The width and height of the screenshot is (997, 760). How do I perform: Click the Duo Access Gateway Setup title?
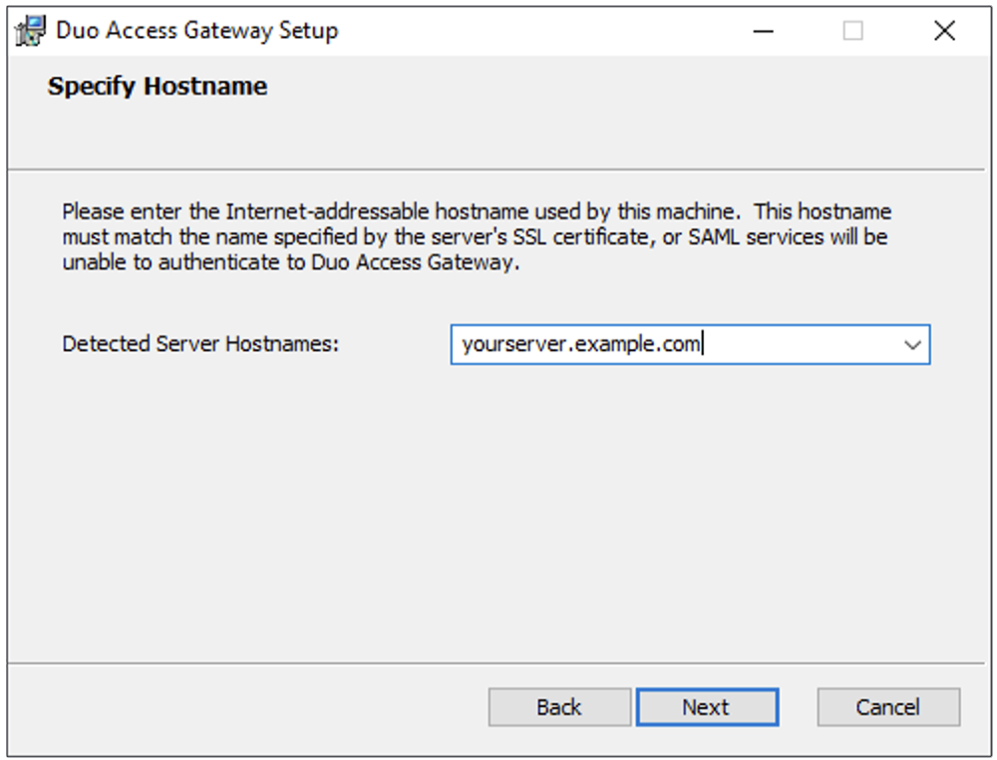[197, 31]
